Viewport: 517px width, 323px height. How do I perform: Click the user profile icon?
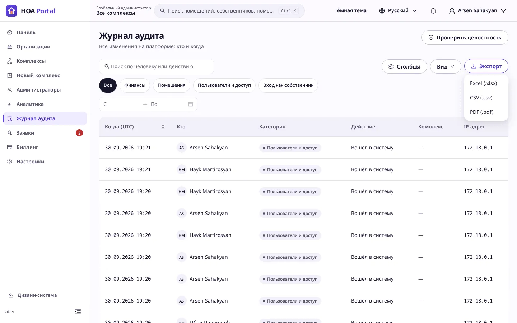tap(452, 11)
